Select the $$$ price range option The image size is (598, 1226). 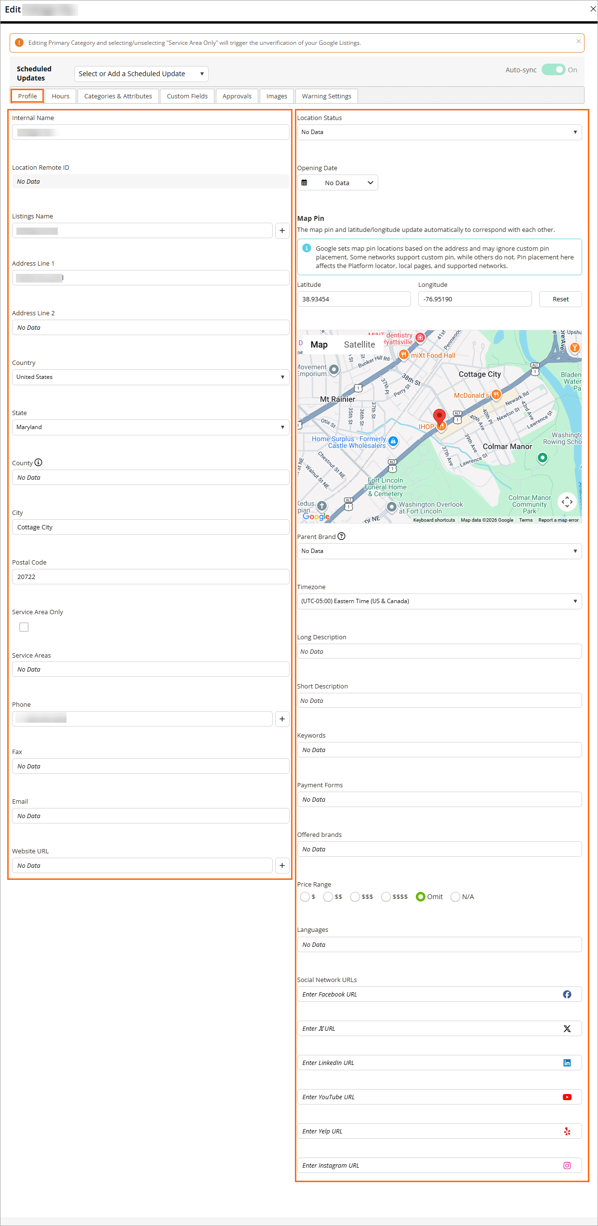(x=355, y=897)
